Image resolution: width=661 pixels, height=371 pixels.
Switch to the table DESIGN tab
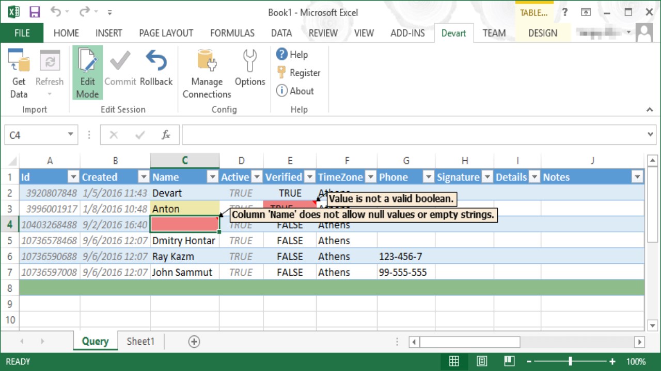tap(543, 33)
